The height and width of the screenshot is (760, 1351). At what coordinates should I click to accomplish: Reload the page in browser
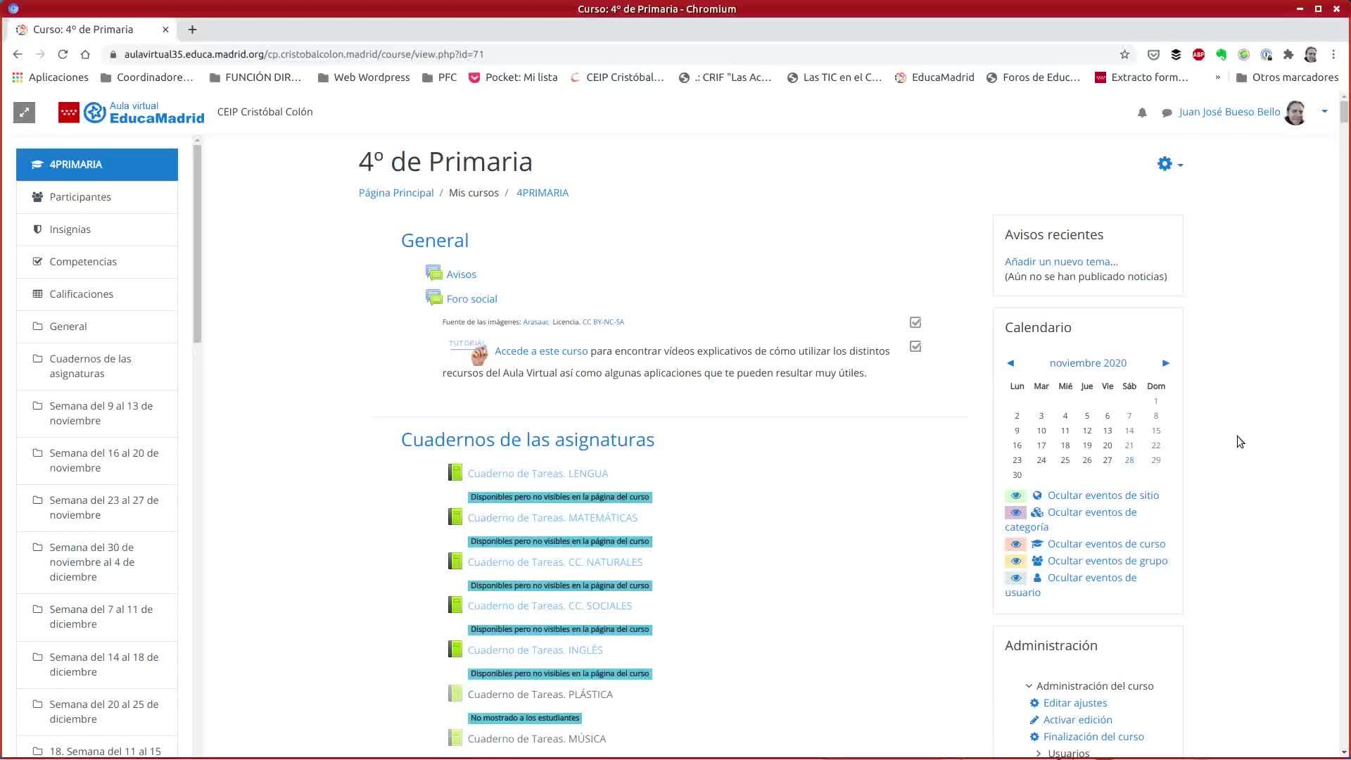[x=63, y=54]
